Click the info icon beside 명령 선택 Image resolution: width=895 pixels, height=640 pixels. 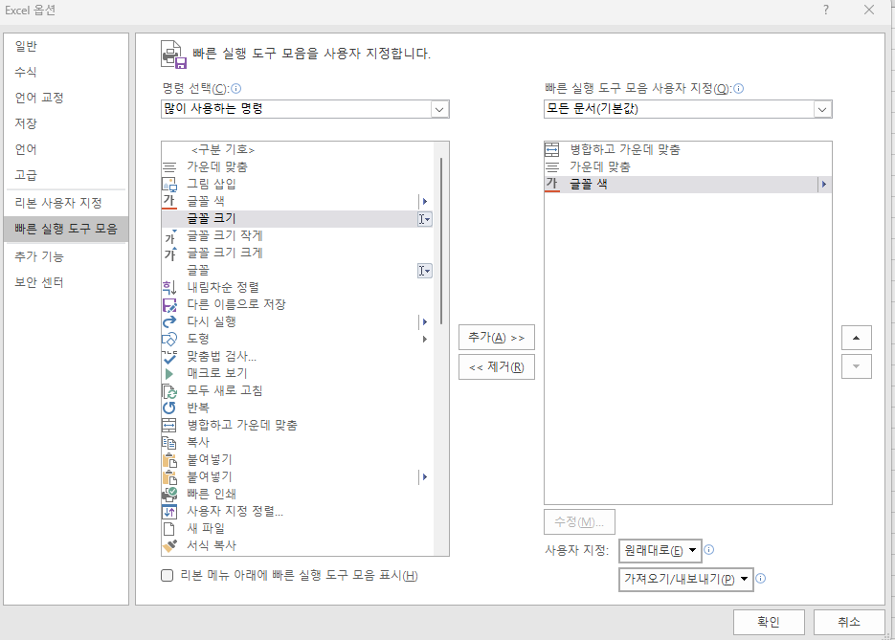click(235, 88)
